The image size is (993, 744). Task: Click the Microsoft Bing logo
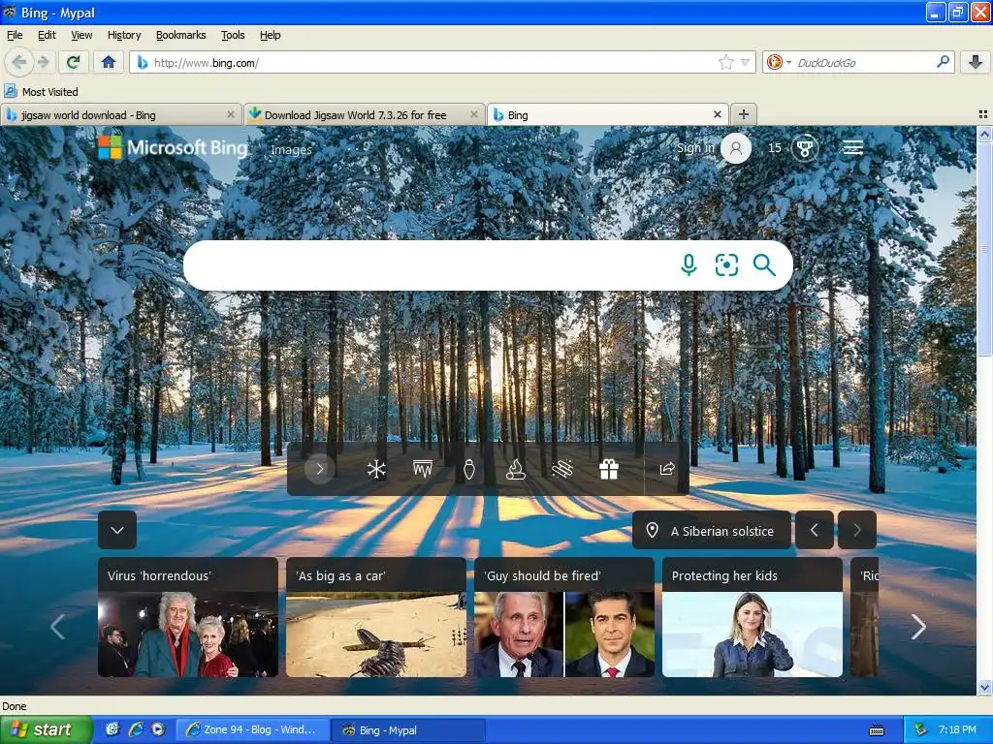pyautogui.click(x=173, y=147)
